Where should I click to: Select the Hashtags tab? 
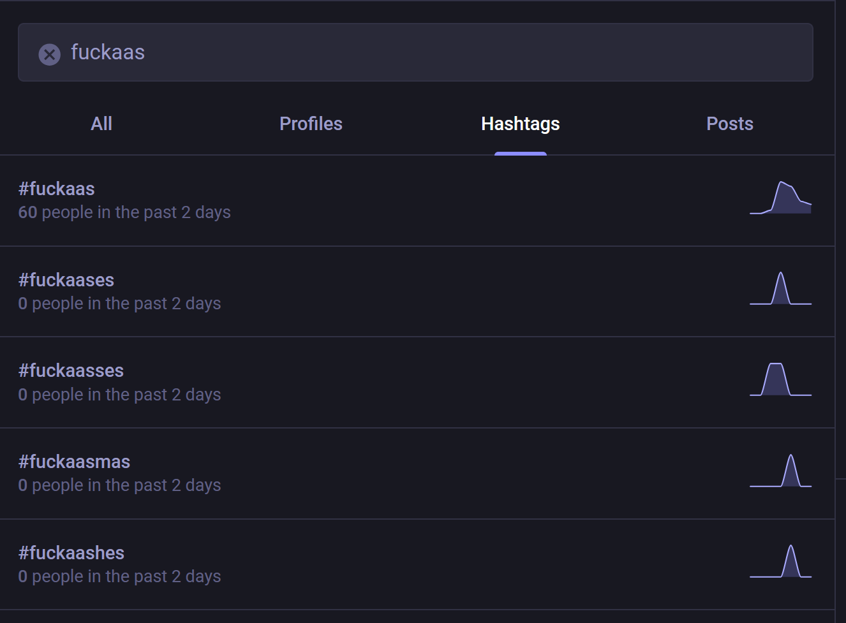click(x=520, y=124)
